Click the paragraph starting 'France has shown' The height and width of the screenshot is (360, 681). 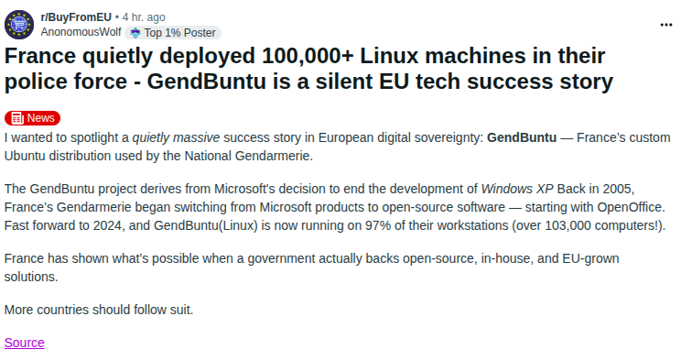coord(312,267)
